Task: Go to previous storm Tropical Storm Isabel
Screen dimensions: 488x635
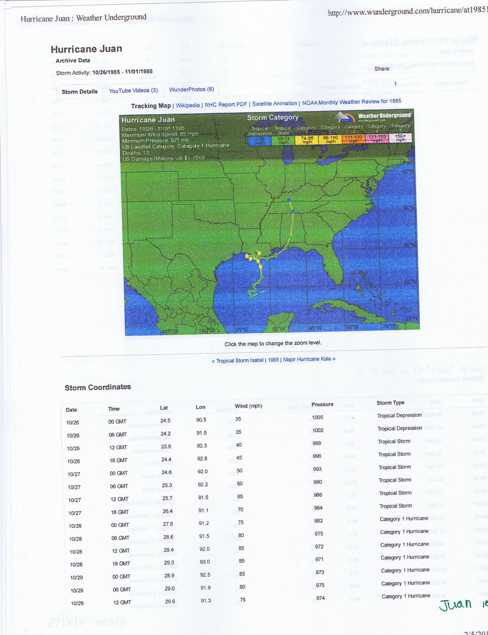Action: tap(238, 361)
